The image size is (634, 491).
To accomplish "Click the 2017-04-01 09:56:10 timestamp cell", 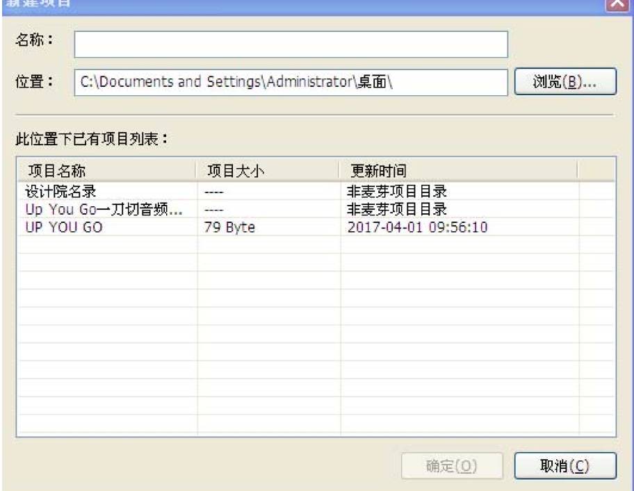I will click(x=416, y=226).
